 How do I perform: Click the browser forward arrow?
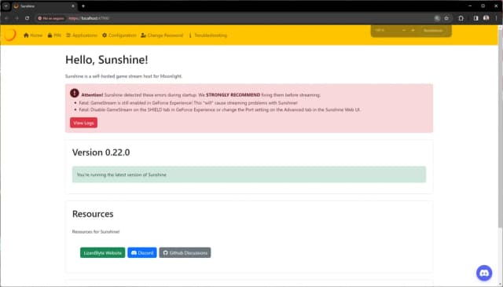point(17,18)
